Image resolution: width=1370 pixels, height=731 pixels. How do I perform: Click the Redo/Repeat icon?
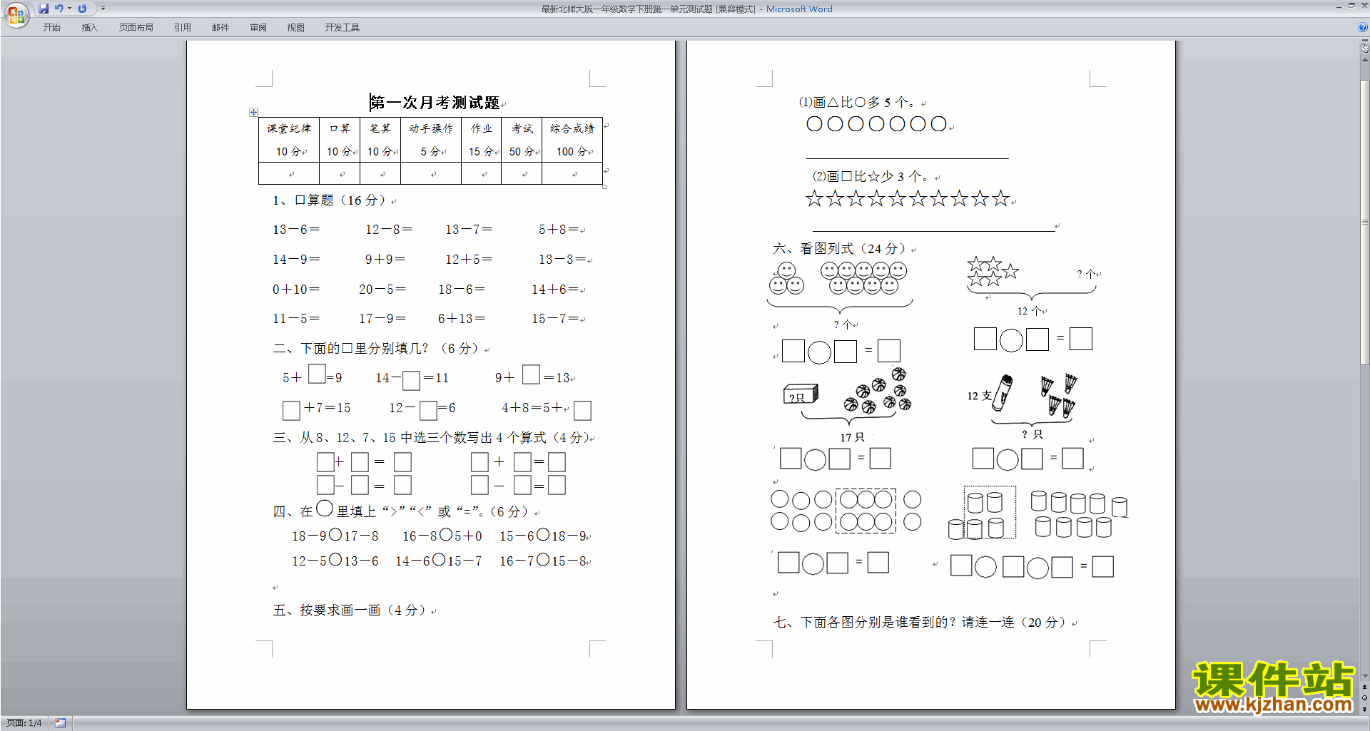82,9
